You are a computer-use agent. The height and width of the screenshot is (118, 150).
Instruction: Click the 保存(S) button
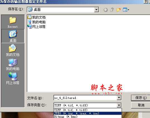tap(141, 98)
